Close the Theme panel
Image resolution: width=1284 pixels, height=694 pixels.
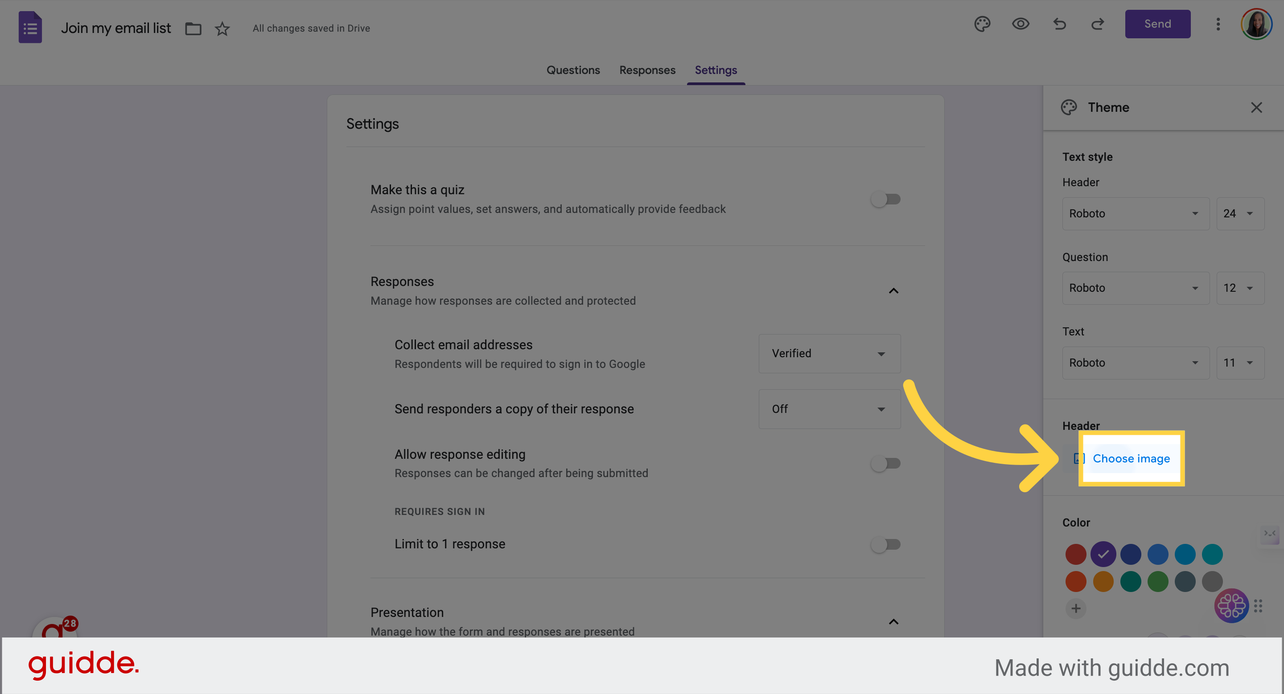tap(1256, 107)
